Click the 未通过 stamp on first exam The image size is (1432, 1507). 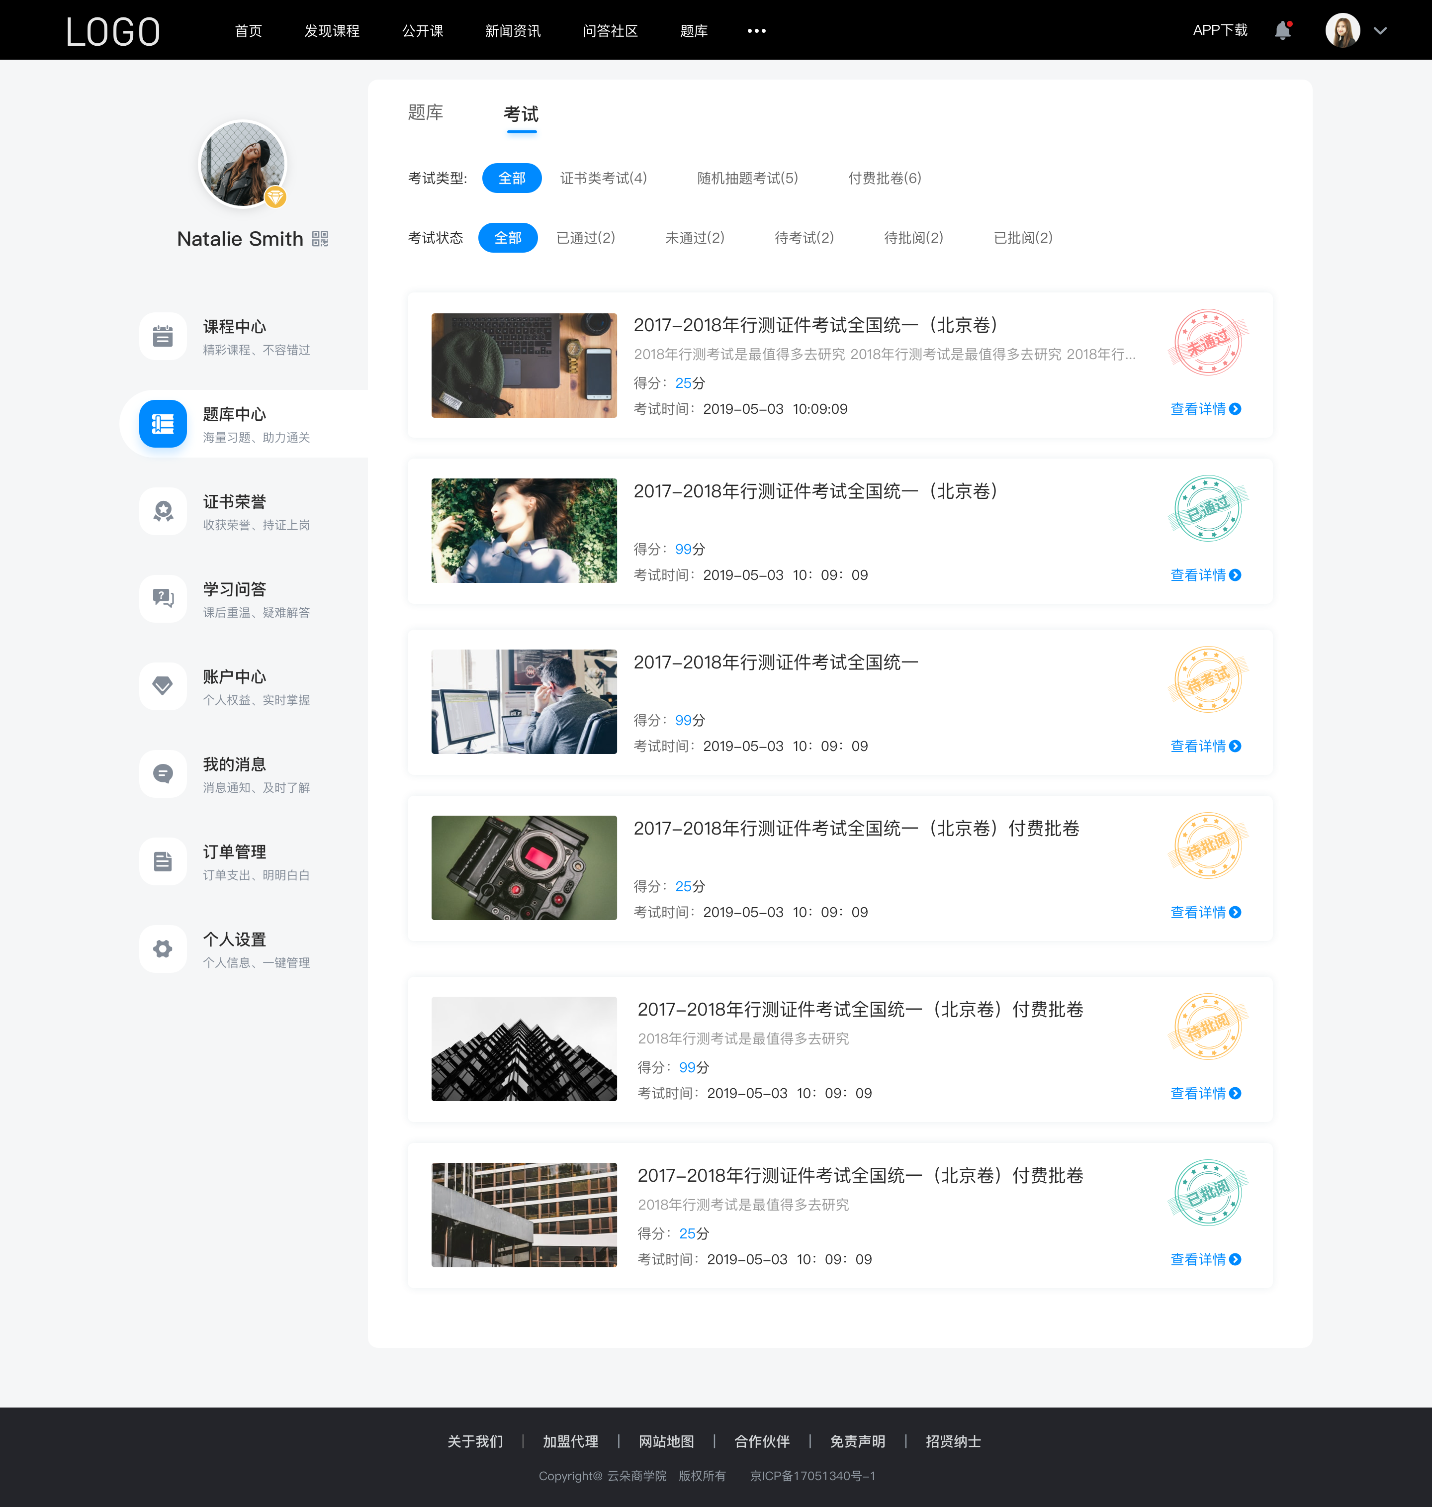1207,343
